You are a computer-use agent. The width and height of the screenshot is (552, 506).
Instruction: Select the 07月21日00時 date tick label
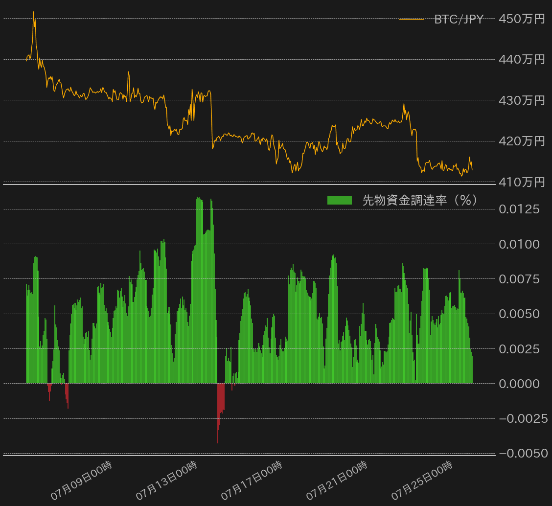click(x=337, y=480)
